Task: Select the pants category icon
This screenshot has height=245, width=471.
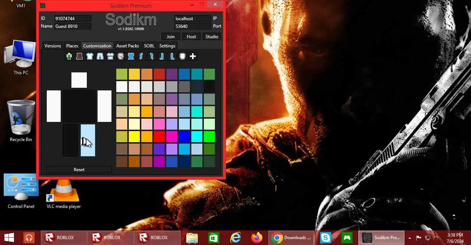Action: click(x=100, y=56)
